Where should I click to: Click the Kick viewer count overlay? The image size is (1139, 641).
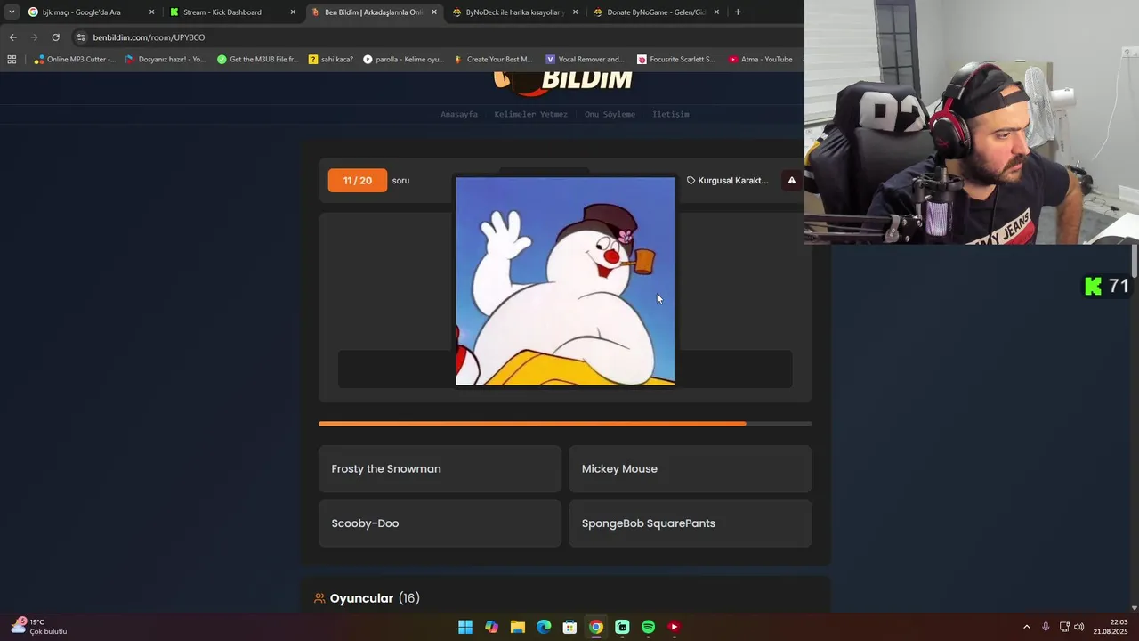coord(1106,286)
